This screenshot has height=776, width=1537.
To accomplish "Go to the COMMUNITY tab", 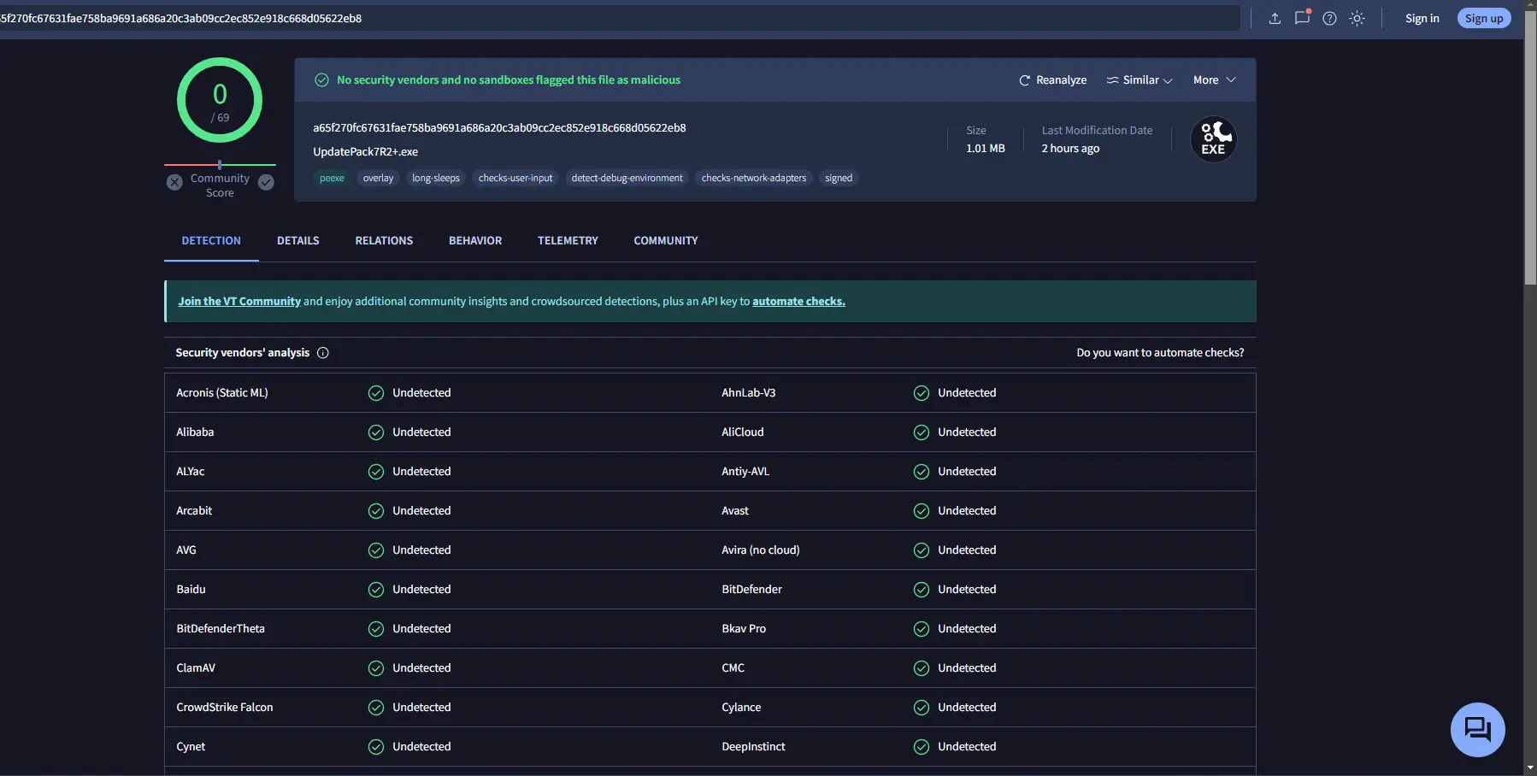I will 666,241.
